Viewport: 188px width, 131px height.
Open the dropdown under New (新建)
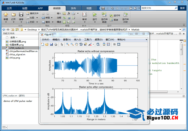[x=6, y=22]
